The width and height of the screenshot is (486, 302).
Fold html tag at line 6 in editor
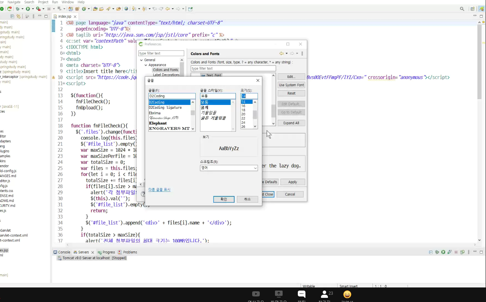pyautogui.click(x=64, y=53)
